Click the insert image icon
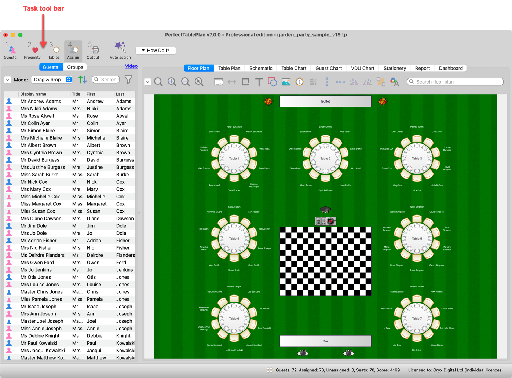The width and height of the screenshot is (512, 378). pyautogui.click(x=286, y=82)
